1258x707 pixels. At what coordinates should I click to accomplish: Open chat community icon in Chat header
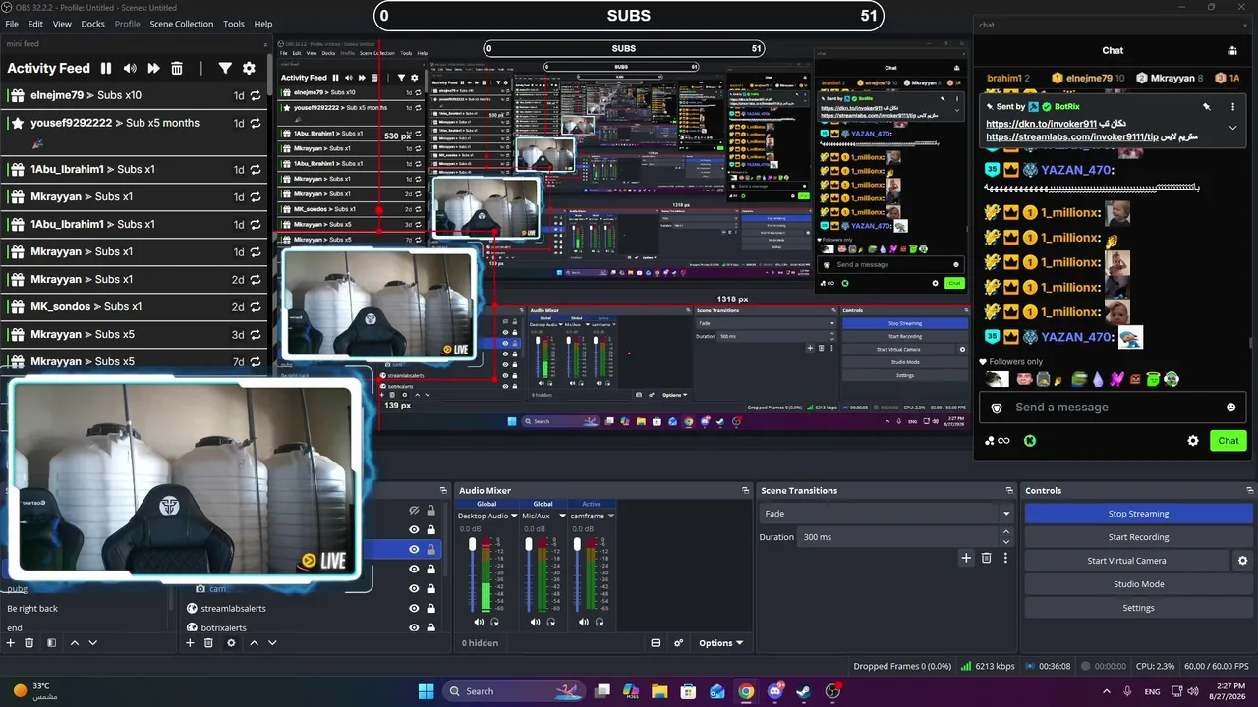[x=1232, y=50]
